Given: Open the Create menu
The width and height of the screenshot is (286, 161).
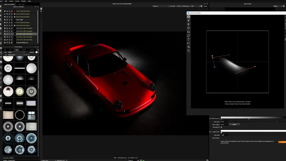Looking at the screenshot, I should 11,1.
